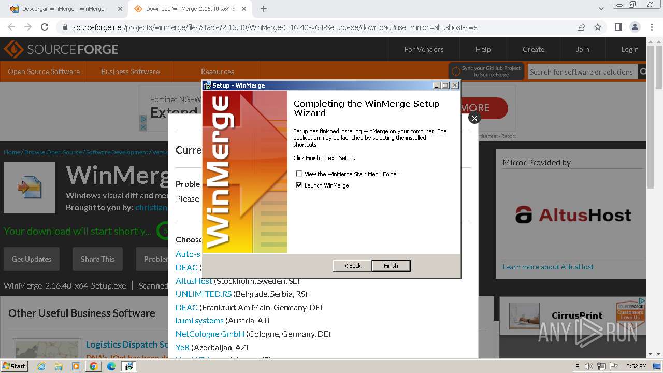Image resolution: width=663 pixels, height=373 pixels.
Task: Open media player from taskbar
Action: pos(76,366)
